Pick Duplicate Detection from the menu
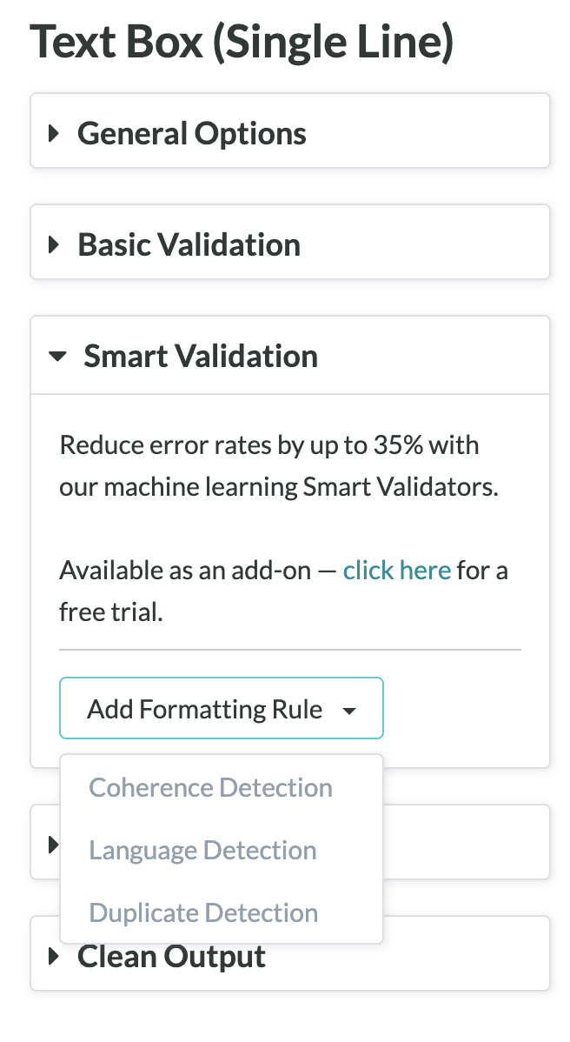The width and height of the screenshot is (570, 1042). pos(203,912)
